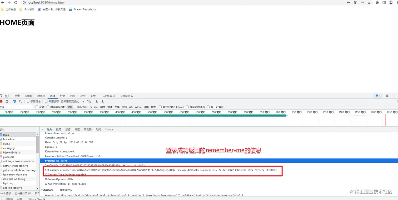Switch to the 载荷 detail tab

pos(59,129)
